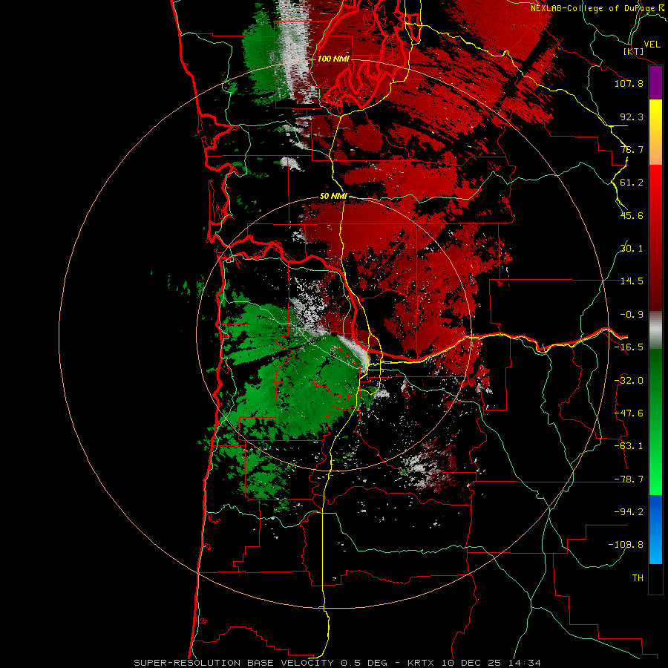
Task: Click the purple segment of the color bar
Action: [655, 83]
